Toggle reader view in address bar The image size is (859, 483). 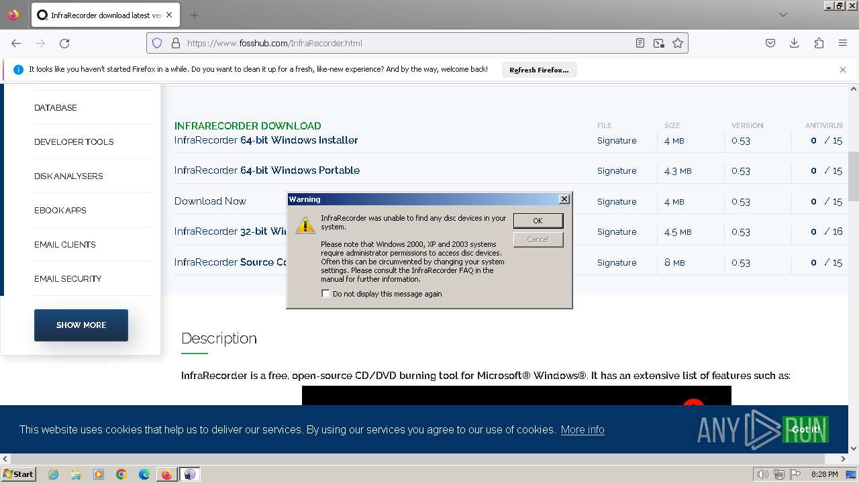click(x=640, y=43)
